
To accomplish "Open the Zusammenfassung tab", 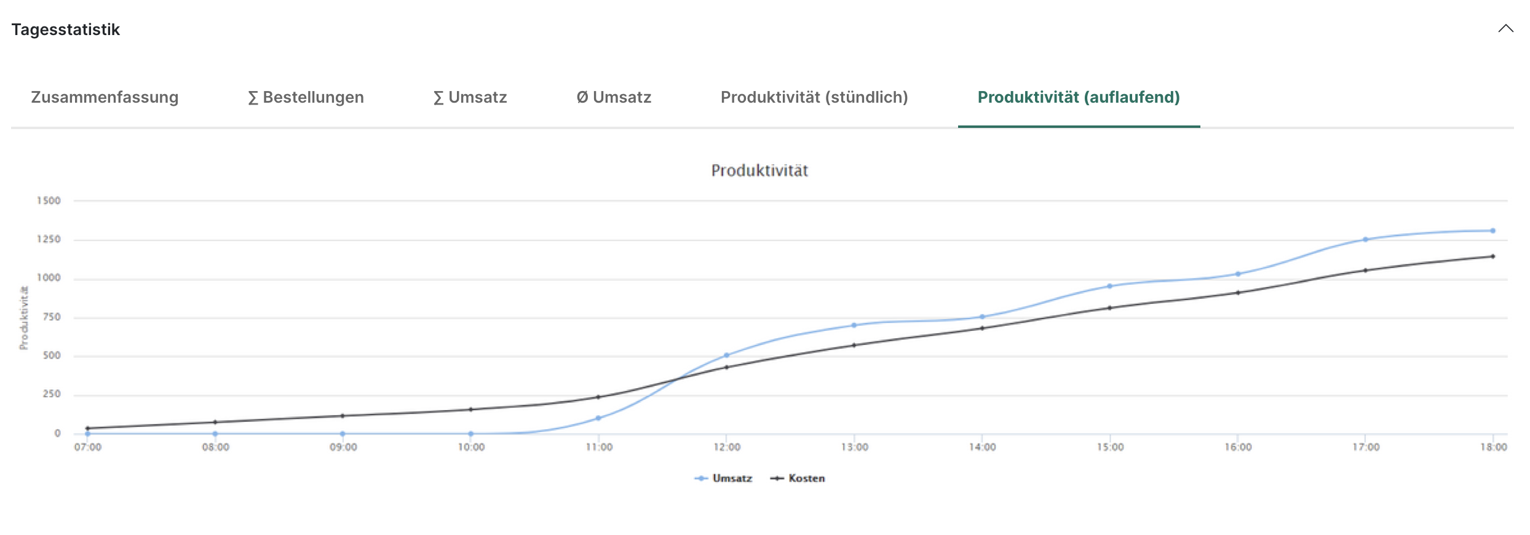I will tap(105, 97).
